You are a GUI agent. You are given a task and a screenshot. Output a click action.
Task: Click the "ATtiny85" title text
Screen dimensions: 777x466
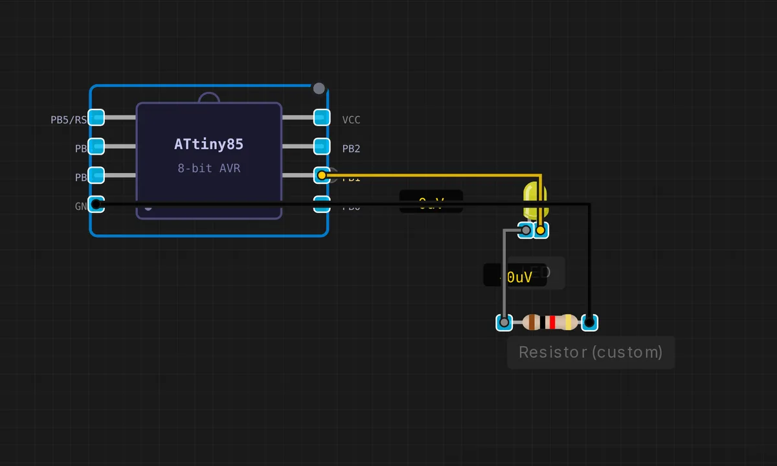[208, 144]
